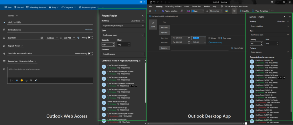Click the Send button in desktop form
Image resolution: width=293 pixels, height=125 pixels.
153,25
